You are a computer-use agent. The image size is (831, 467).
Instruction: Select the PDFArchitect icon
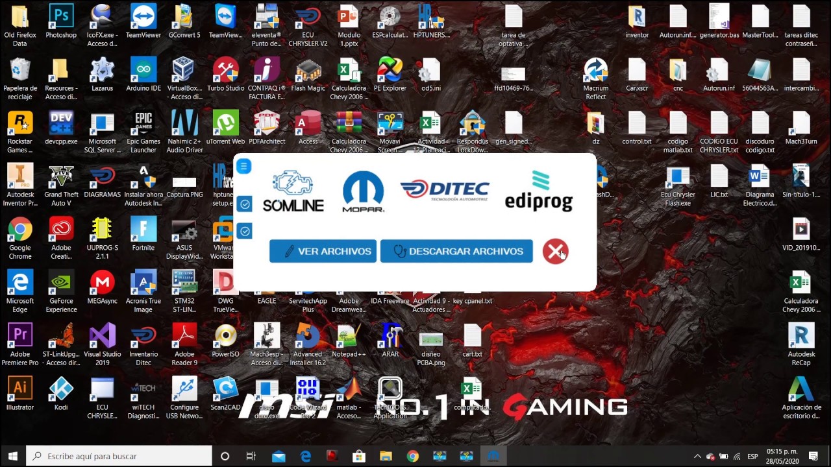click(267, 128)
